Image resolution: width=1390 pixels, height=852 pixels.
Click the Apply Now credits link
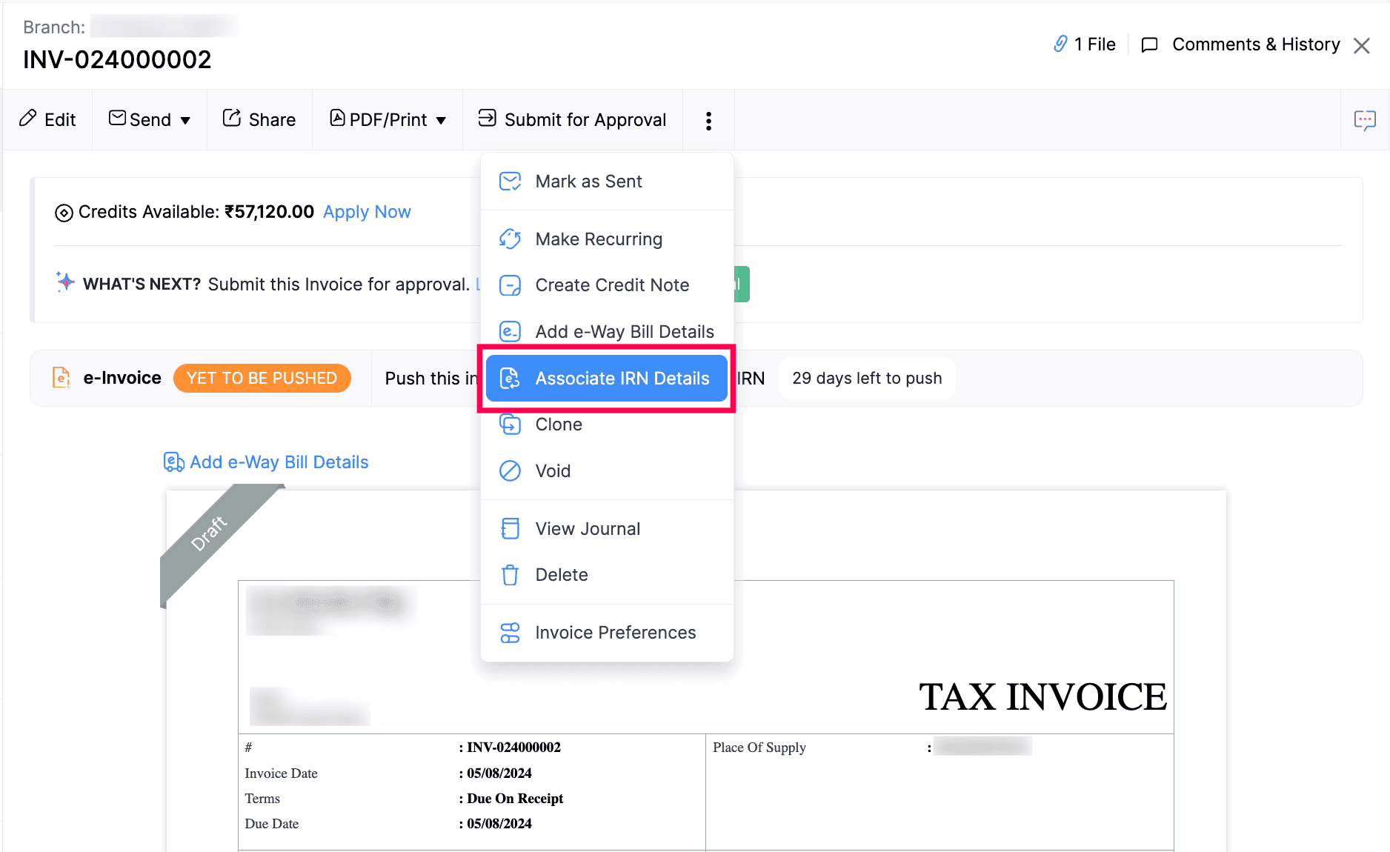367,212
